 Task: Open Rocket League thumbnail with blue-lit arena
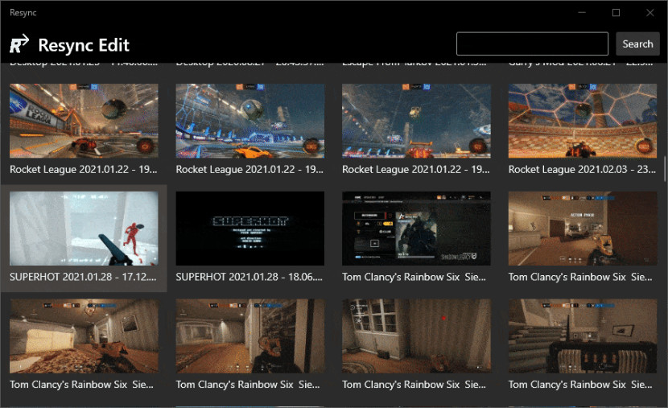[250, 121]
